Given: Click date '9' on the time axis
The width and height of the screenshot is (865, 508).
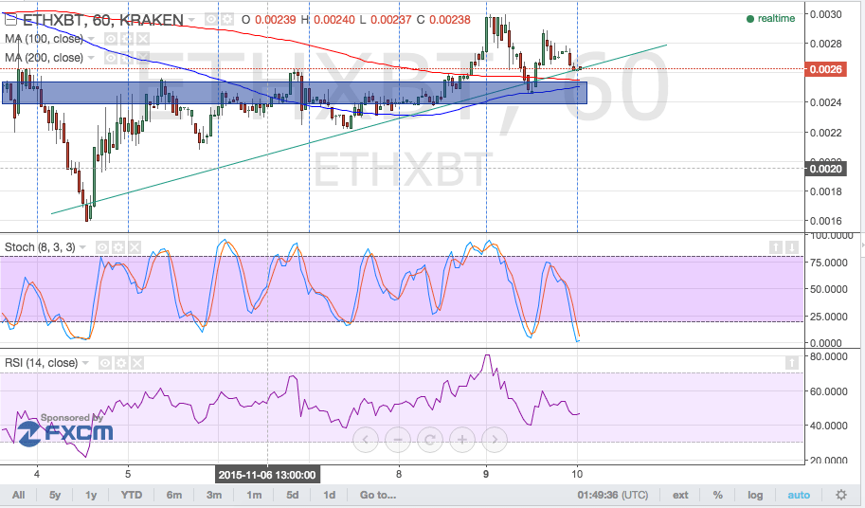Looking at the screenshot, I should (486, 474).
